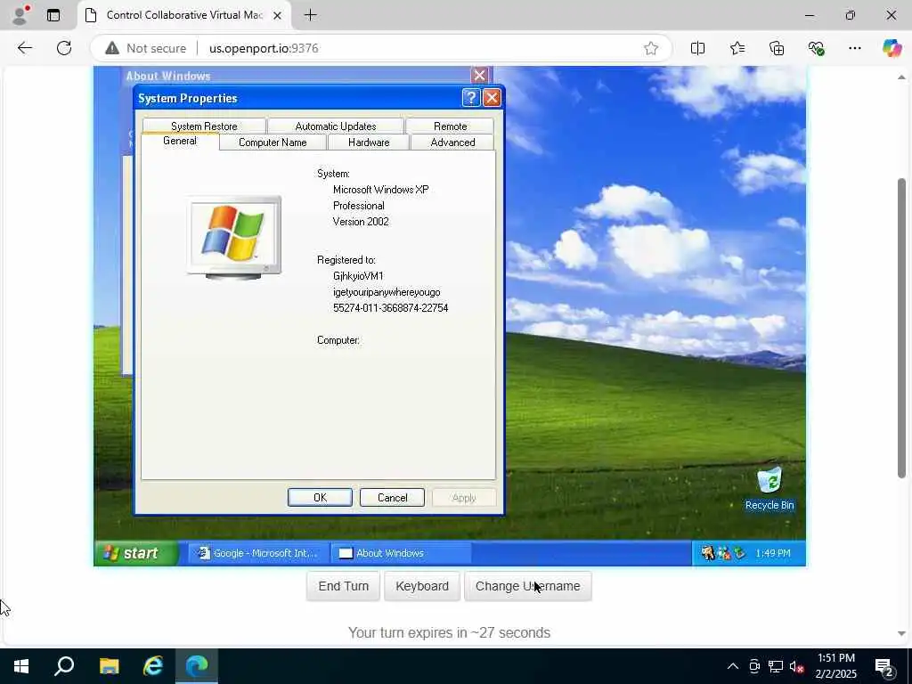Click Cancel in System Properties
This screenshot has height=684, width=912.
[x=392, y=497]
